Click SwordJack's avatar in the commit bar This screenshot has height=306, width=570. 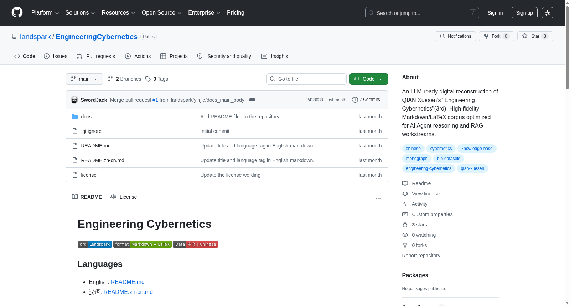(x=74, y=100)
